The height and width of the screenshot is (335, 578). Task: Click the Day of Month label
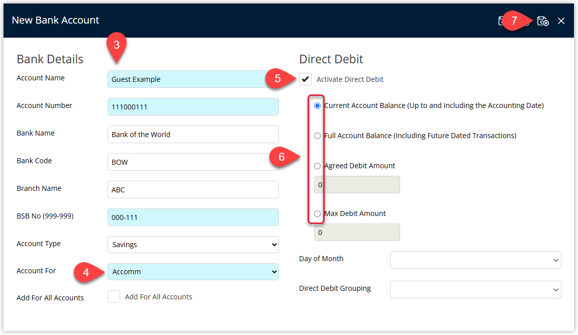pos(321,259)
